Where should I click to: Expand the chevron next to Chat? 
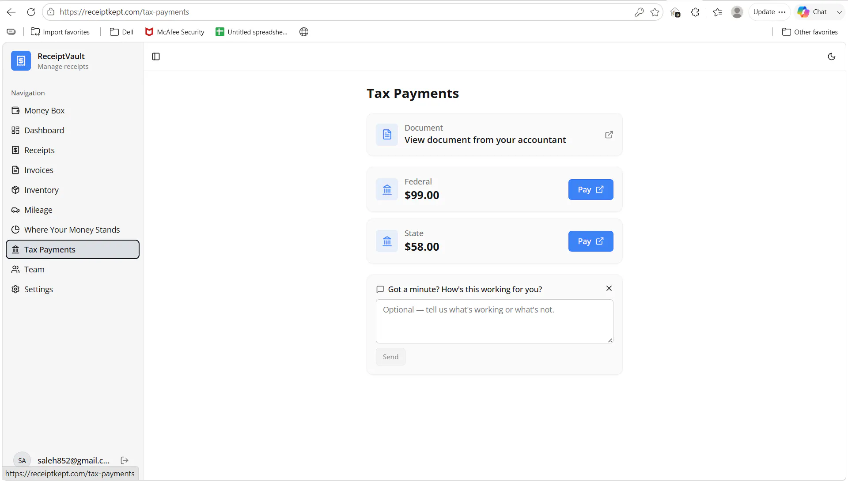coord(839,12)
